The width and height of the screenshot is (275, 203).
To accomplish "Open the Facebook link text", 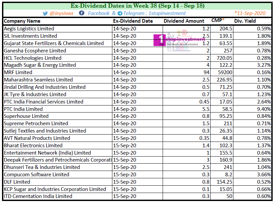I will click(99, 13).
